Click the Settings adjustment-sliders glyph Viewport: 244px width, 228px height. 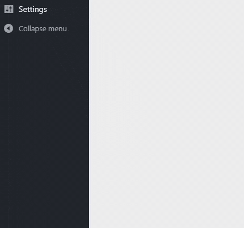pos(9,9)
